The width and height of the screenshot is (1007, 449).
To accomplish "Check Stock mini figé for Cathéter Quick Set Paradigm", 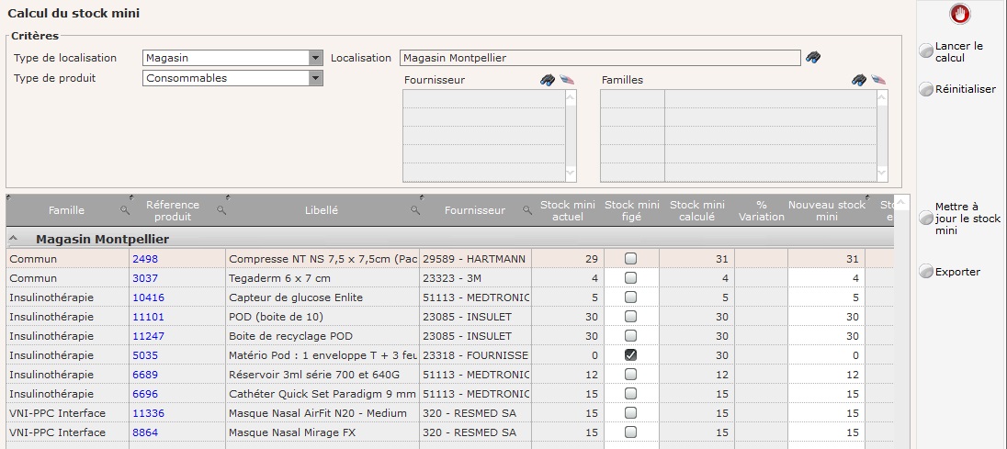I will 631,393.
